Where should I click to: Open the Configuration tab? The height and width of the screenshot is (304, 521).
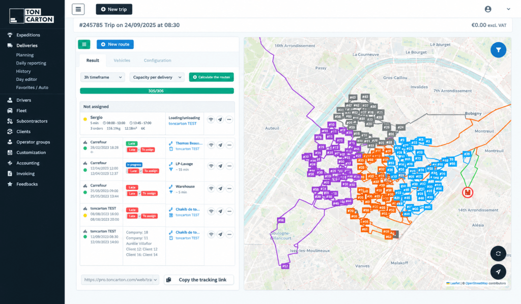click(x=158, y=60)
